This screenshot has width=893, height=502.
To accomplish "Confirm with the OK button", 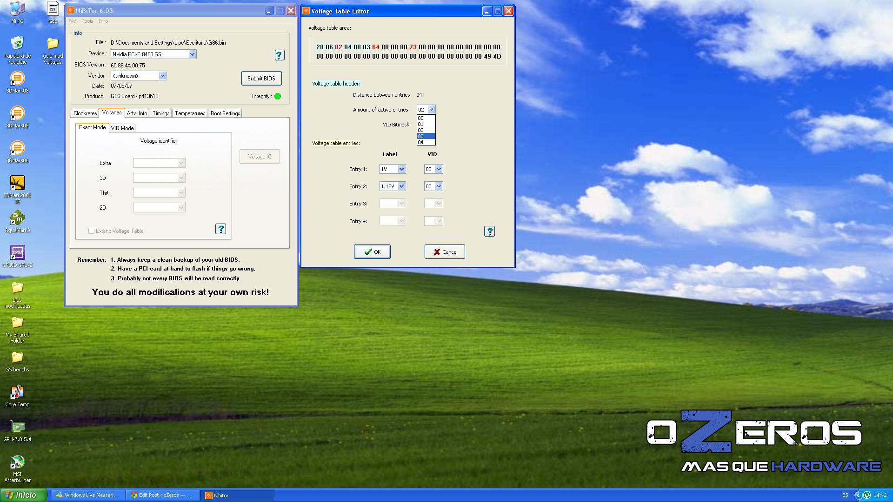I will [x=372, y=252].
